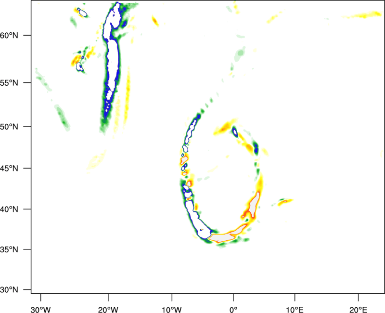
Task: Click the 20°W longitude label
Action: click(108, 310)
